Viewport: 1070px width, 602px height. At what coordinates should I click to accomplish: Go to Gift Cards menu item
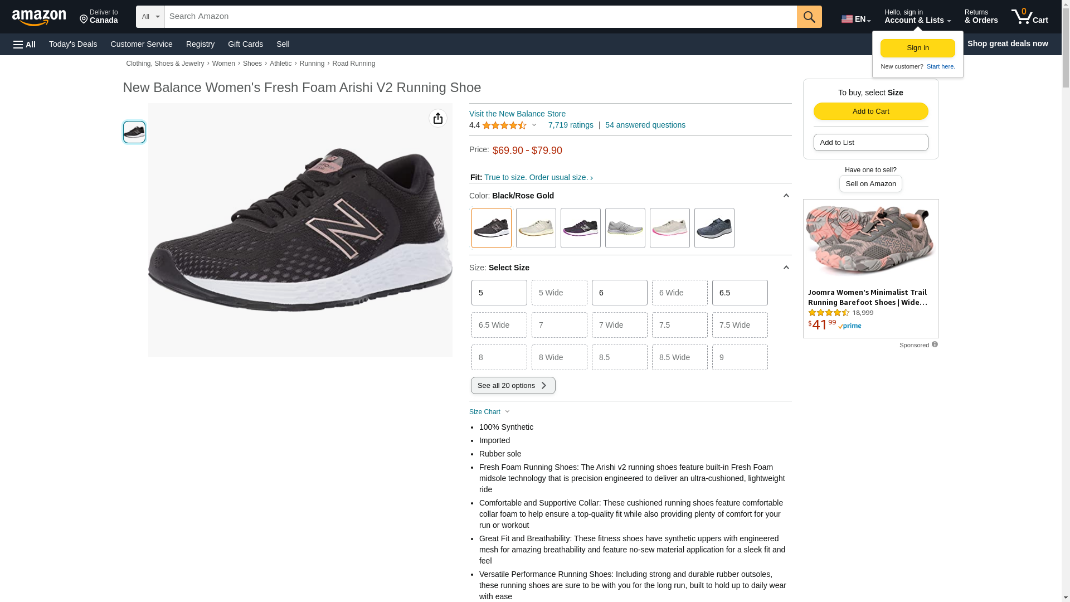pyautogui.click(x=245, y=44)
